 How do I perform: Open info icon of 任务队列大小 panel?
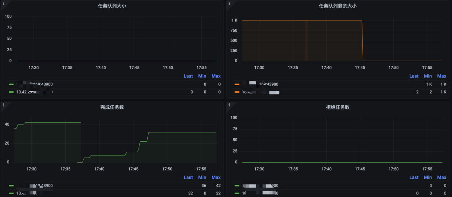click(x=4, y=4)
